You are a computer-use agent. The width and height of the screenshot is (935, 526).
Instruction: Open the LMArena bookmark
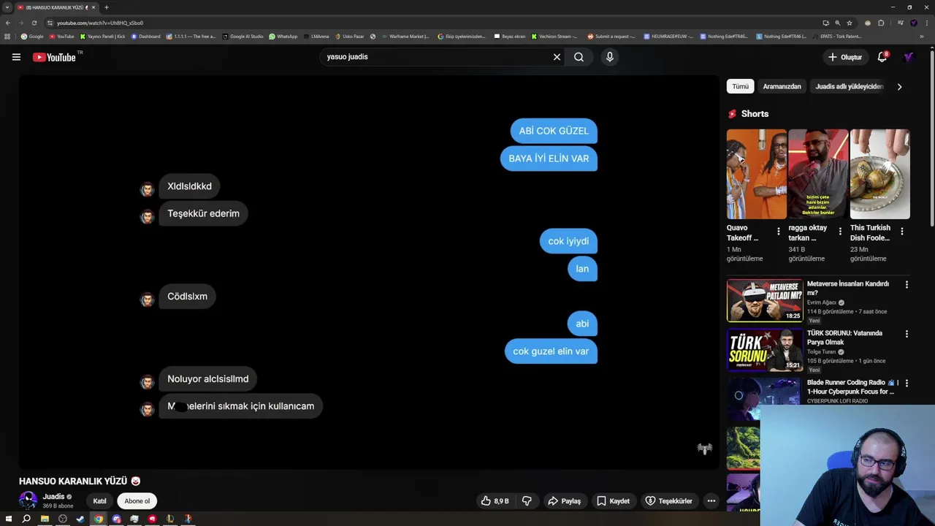[x=316, y=36]
